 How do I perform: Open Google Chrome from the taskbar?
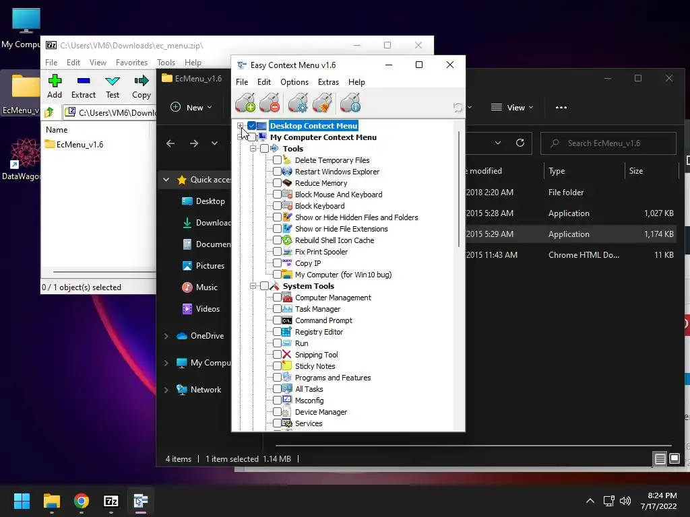coord(82,501)
